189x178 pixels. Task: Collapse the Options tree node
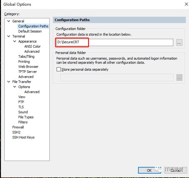14,87
